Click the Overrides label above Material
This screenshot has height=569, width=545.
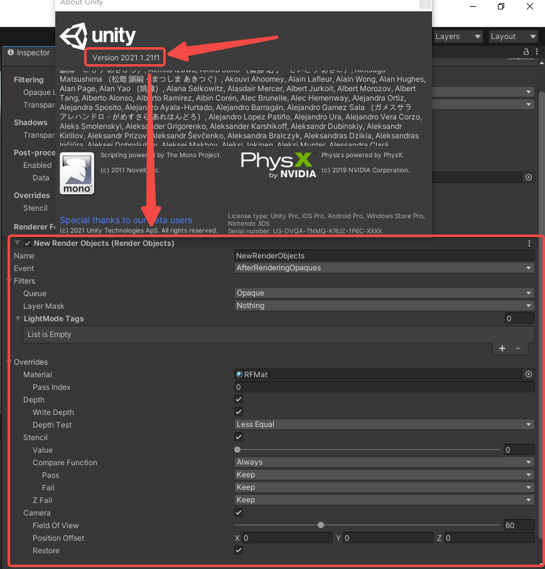pyautogui.click(x=31, y=362)
